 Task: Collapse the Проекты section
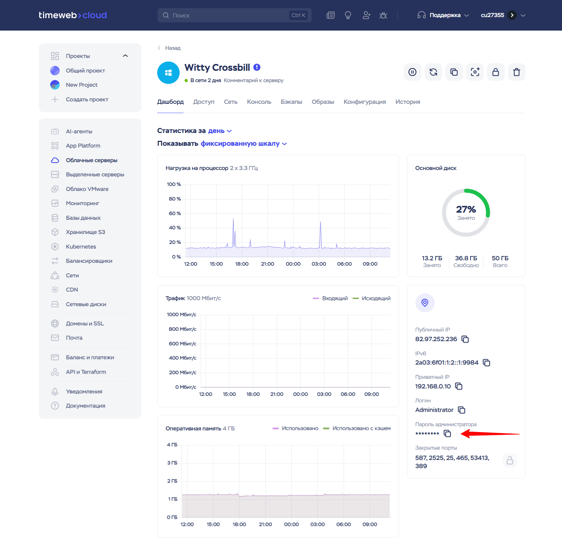click(125, 56)
